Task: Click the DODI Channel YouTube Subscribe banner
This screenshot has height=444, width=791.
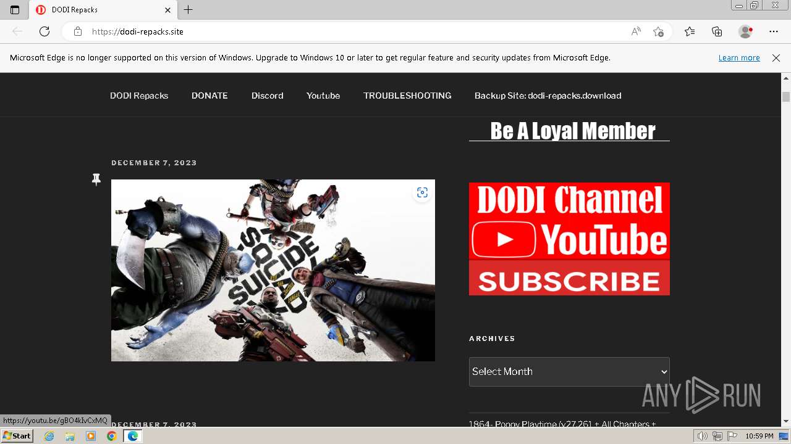Action: coord(569,239)
